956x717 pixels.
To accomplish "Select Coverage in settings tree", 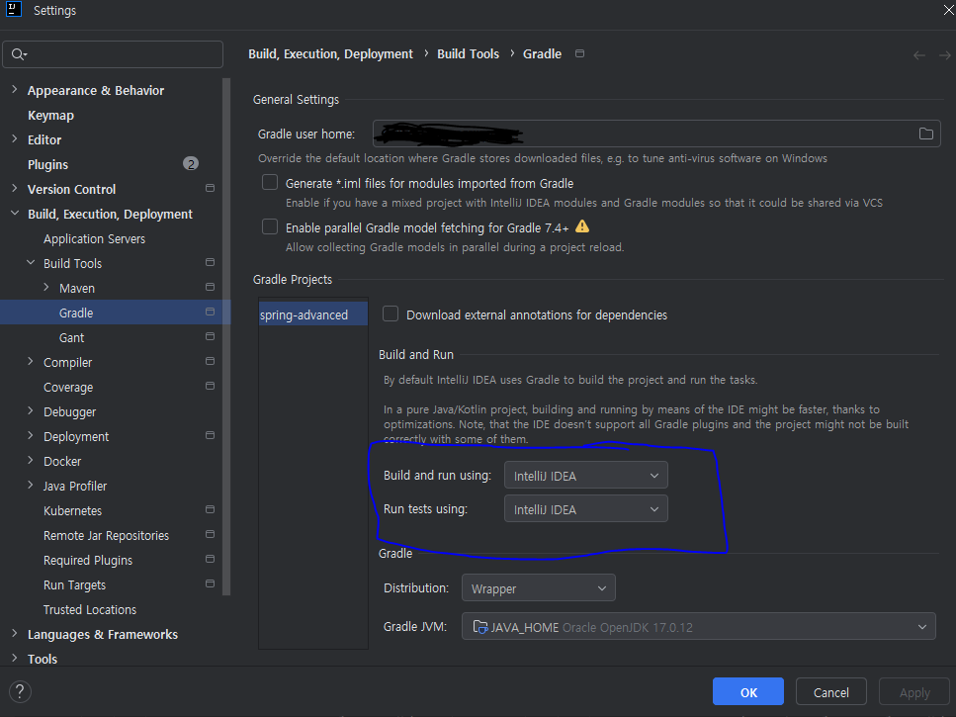I will [x=68, y=387].
